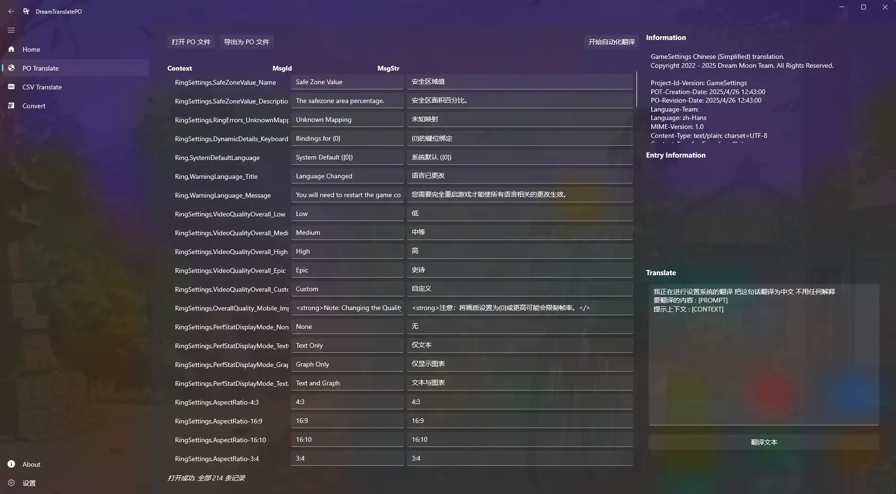The width and height of the screenshot is (896, 494).
Task: Click the MsgId field 'Unknown Mapping'
Action: [347, 120]
